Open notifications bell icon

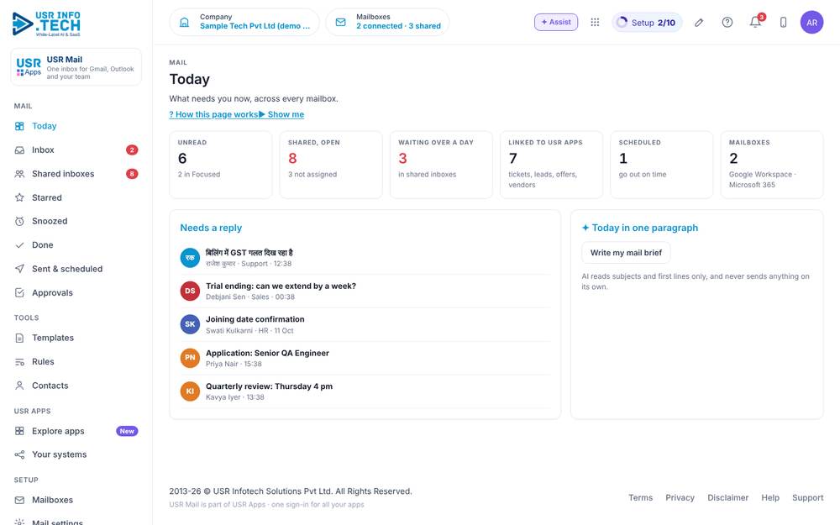click(755, 23)
